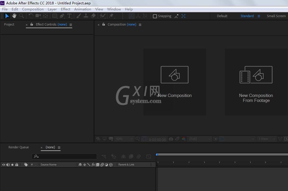Open Standard workspace options menu
Screen dimensions: 288x191
pyautogui.click(x=259, y=16)
